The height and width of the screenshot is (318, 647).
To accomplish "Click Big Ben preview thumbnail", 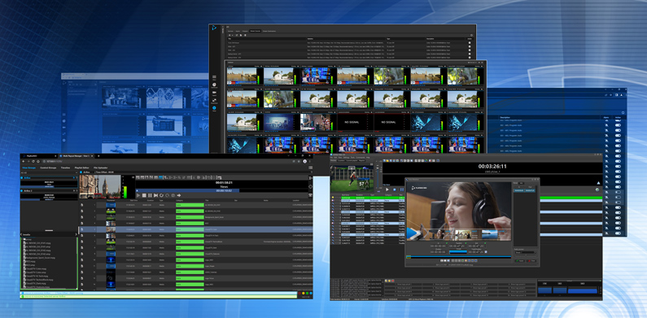I will pyautogui.click(x=100, y=186).
